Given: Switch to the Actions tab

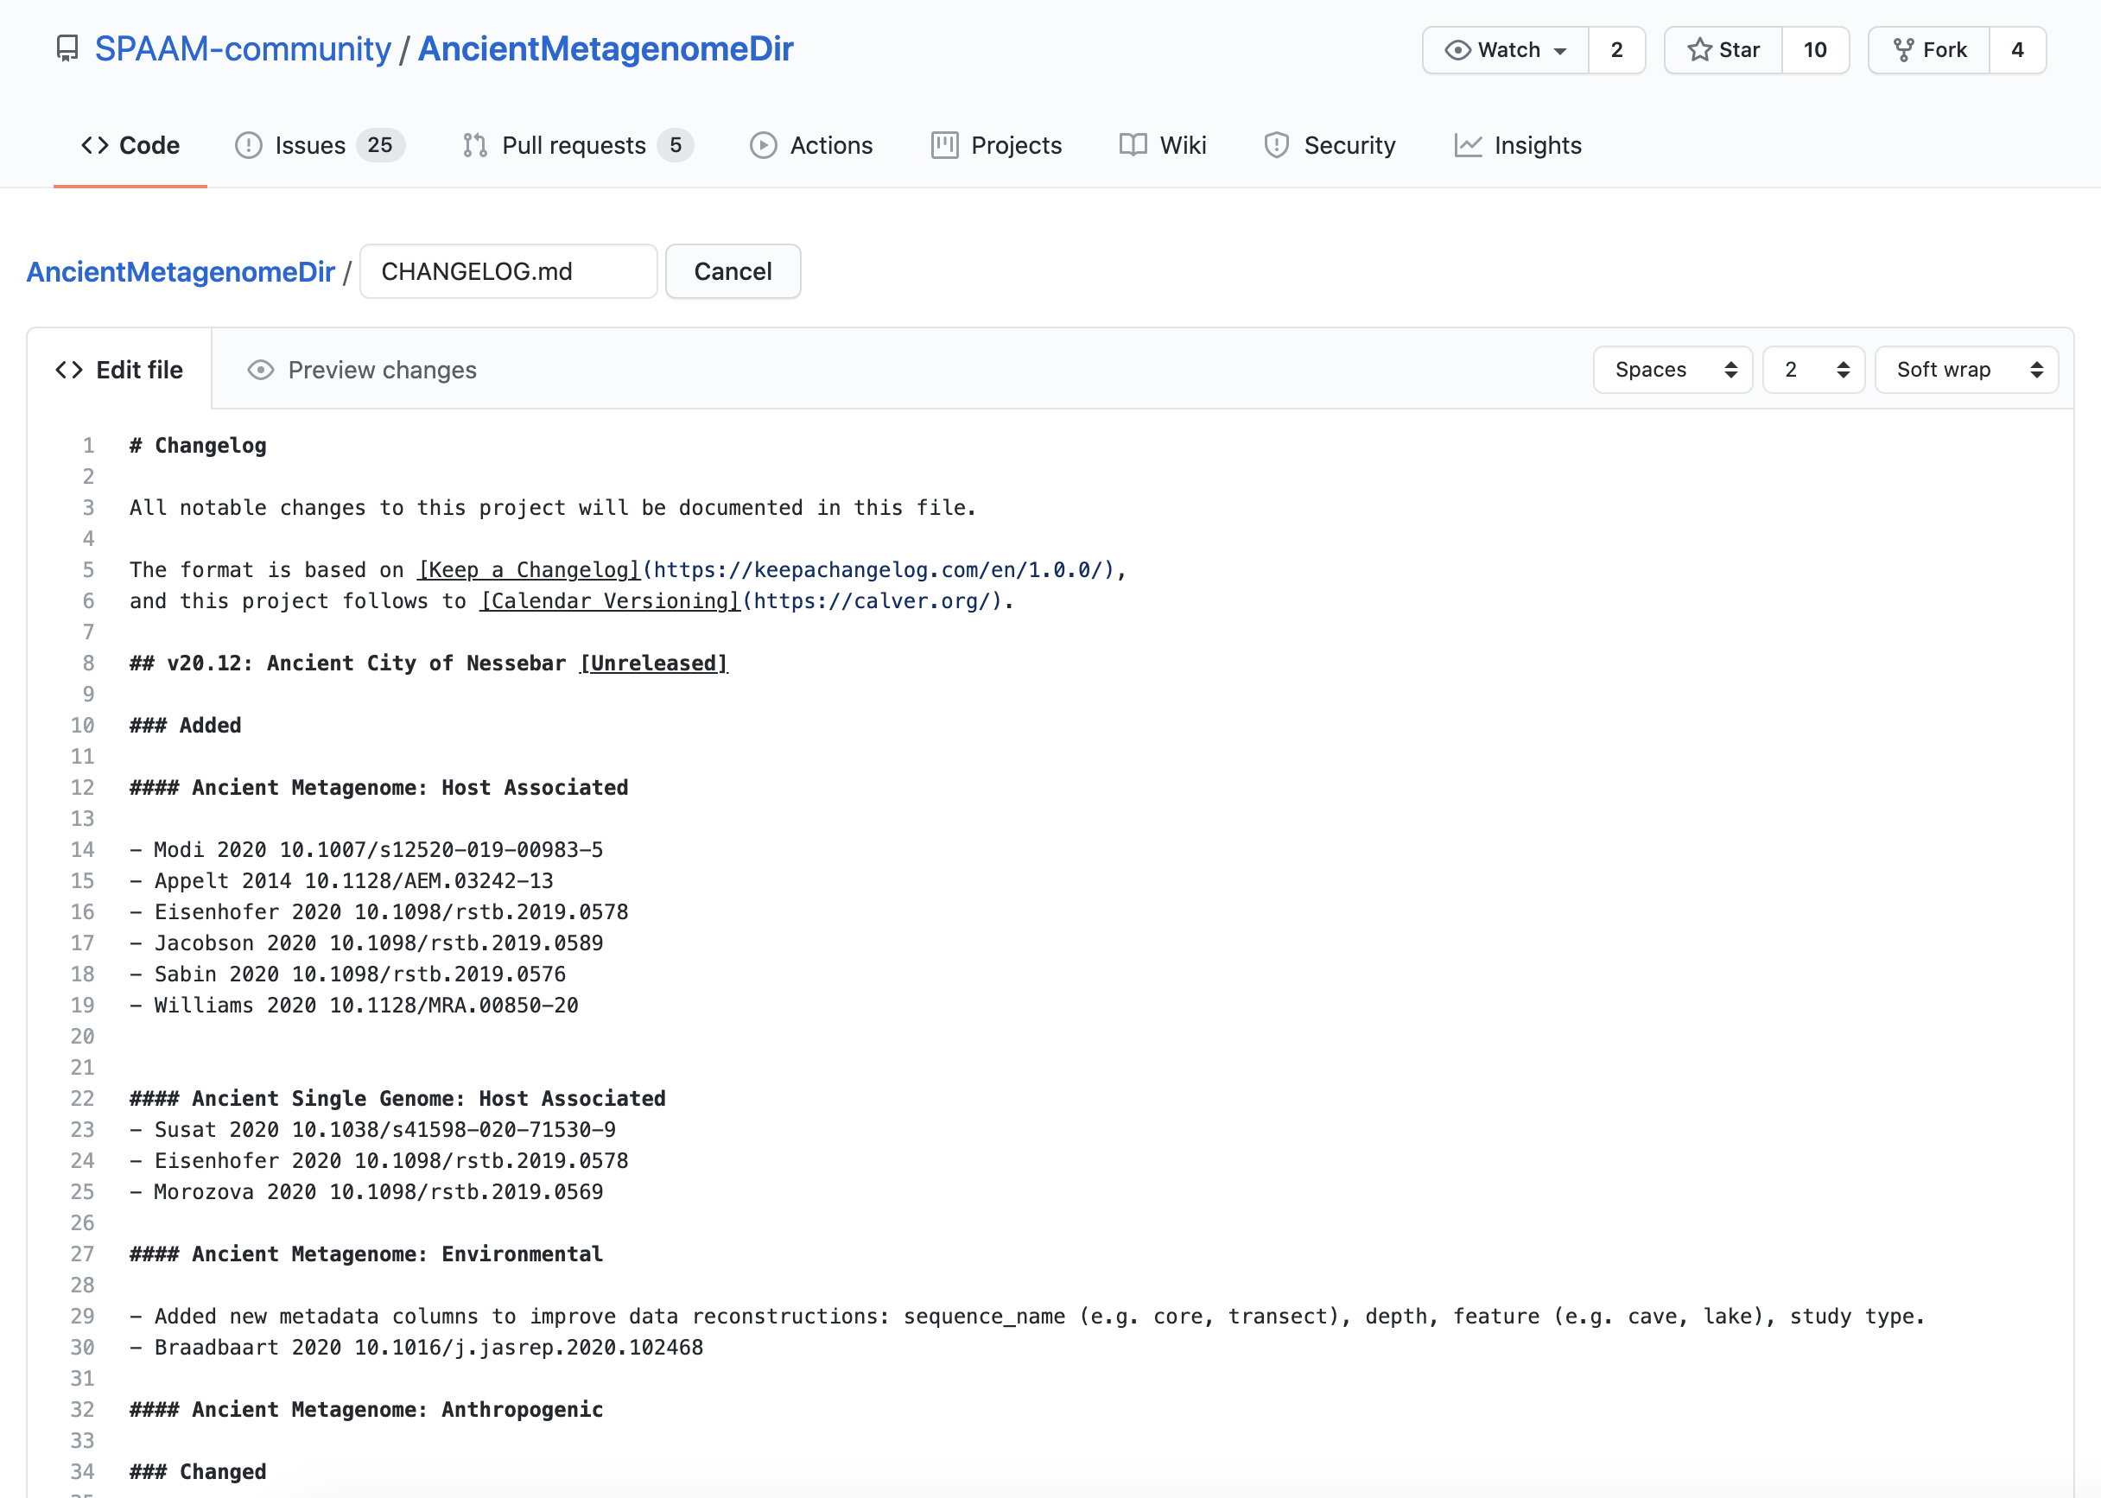Looking at the screenshot, I should coord(810,145).
